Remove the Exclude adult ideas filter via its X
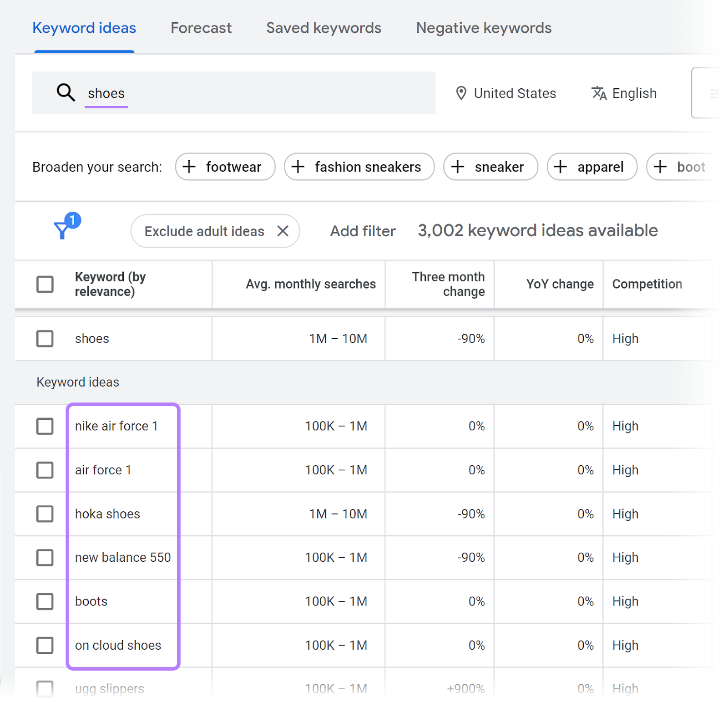The image size is (728, 707). tap(283, 231)
